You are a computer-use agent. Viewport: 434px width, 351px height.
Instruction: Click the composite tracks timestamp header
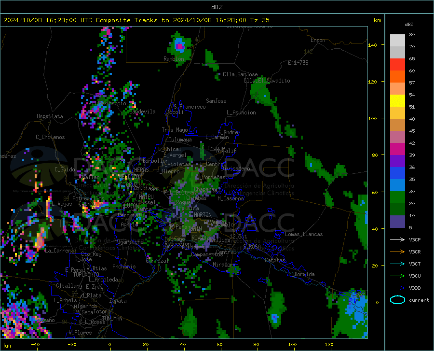tap(136, 20)
